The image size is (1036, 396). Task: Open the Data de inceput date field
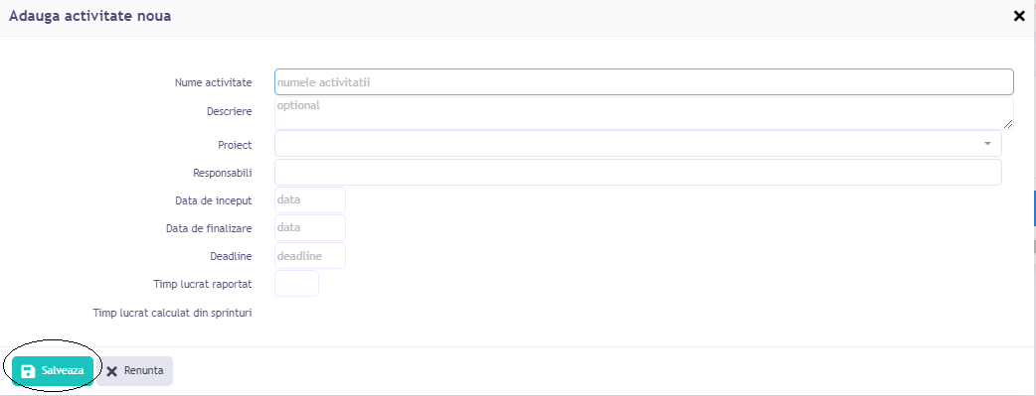click(310, 199)
